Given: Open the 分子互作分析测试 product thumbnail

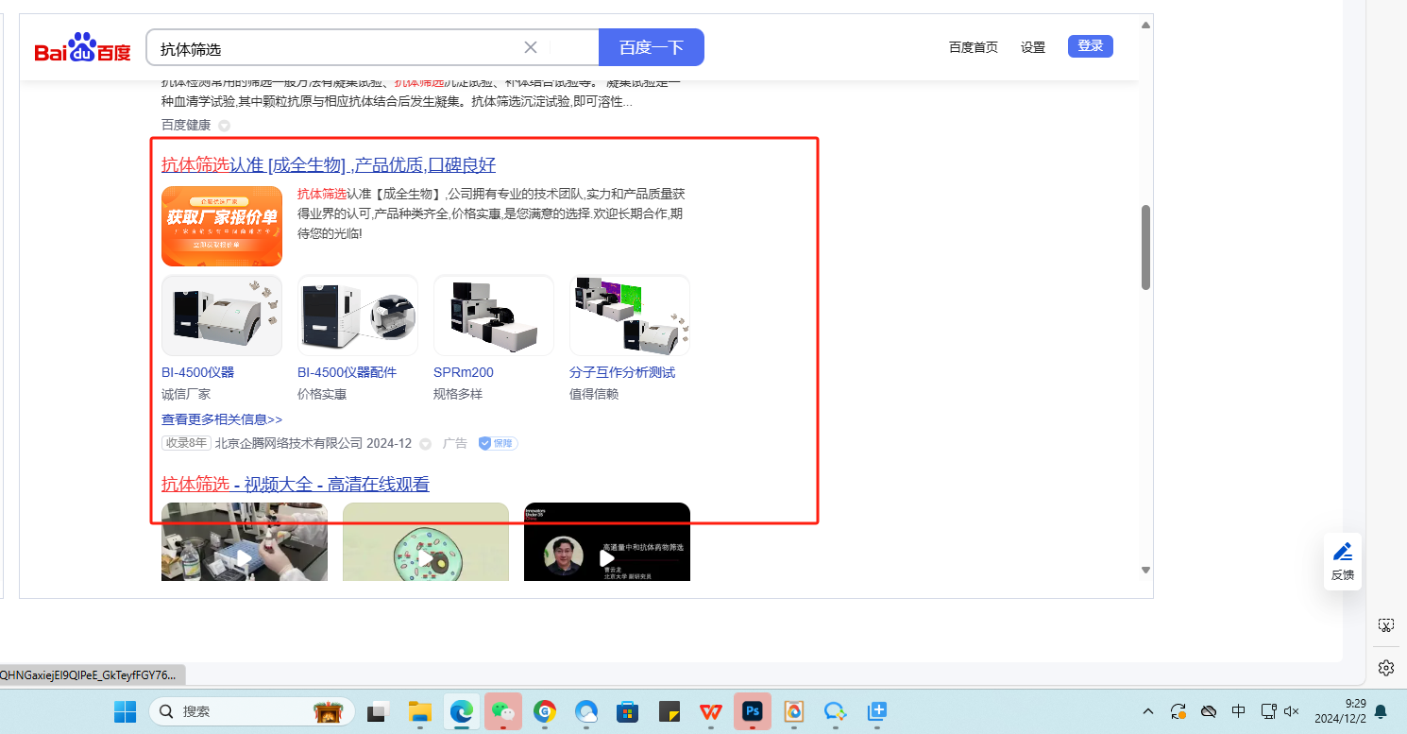Looking at the screenshot, I should click(x=630, y=316).
